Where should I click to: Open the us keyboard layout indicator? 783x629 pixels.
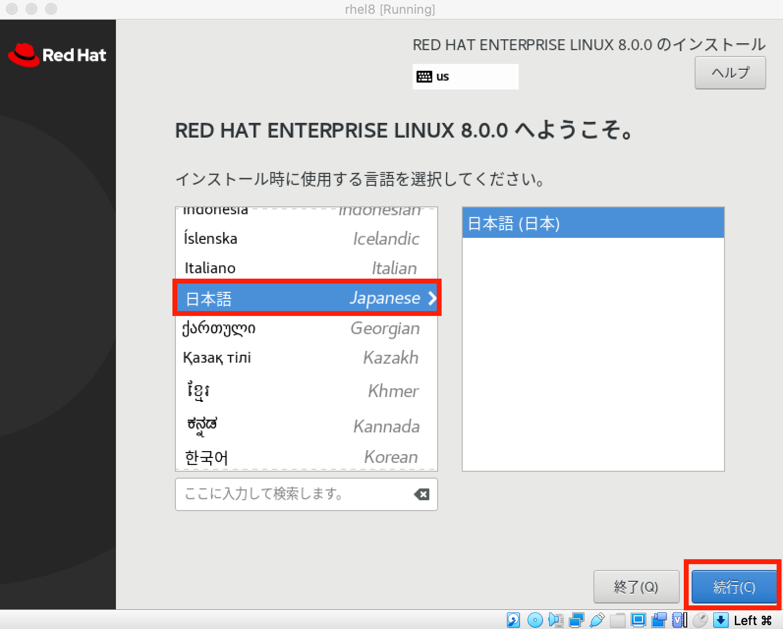click(465, 77)
